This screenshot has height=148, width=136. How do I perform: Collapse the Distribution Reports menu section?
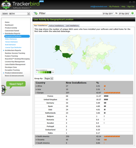[x=4, y=34]
